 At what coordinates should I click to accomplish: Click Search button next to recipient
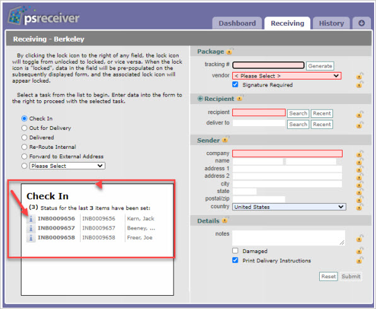coord(298,114)
